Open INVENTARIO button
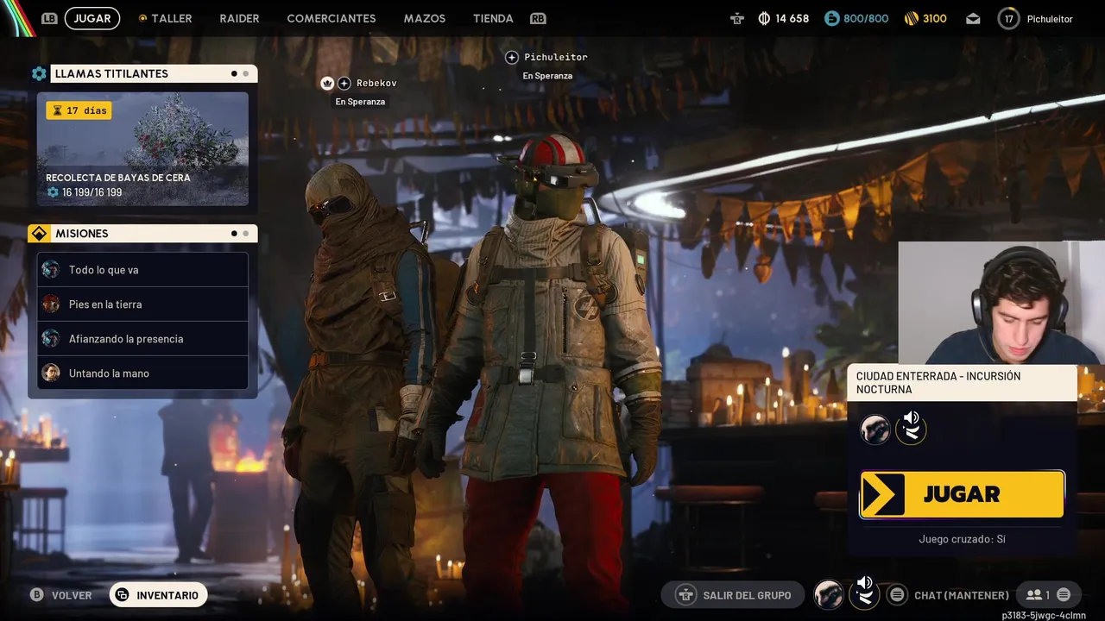 click(158, 595)
